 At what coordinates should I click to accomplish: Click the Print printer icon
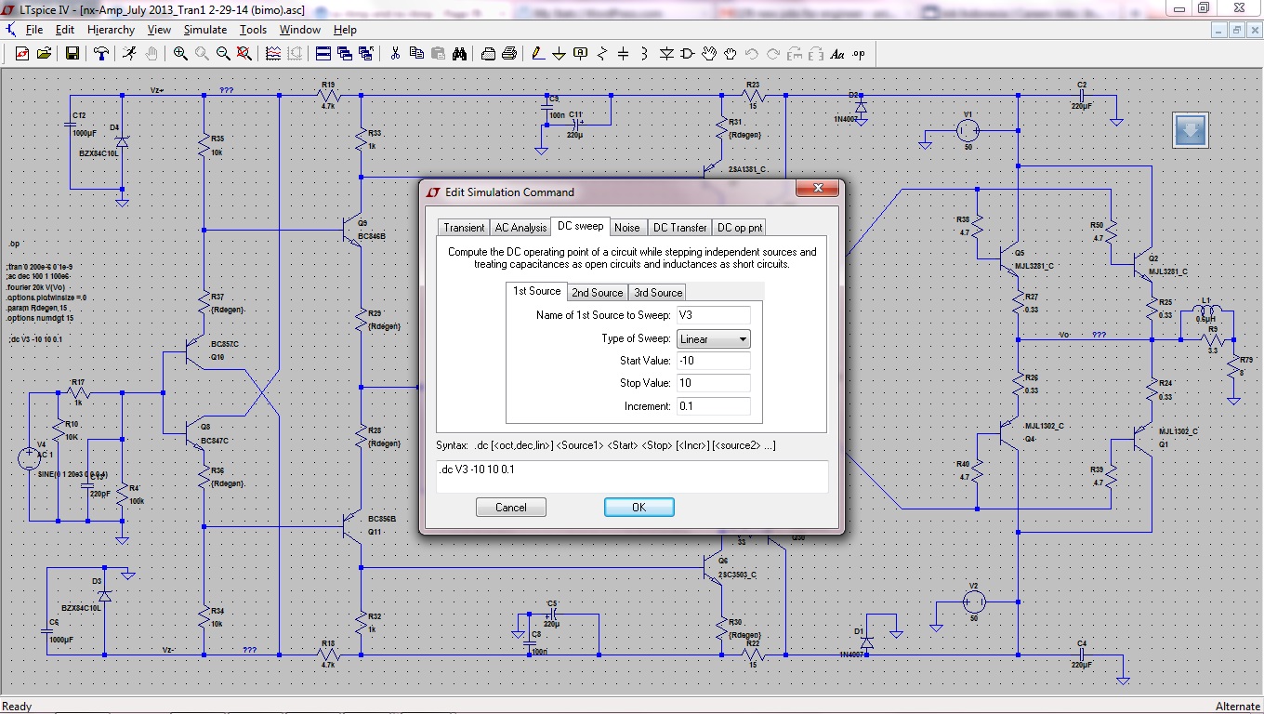[509, 54]
